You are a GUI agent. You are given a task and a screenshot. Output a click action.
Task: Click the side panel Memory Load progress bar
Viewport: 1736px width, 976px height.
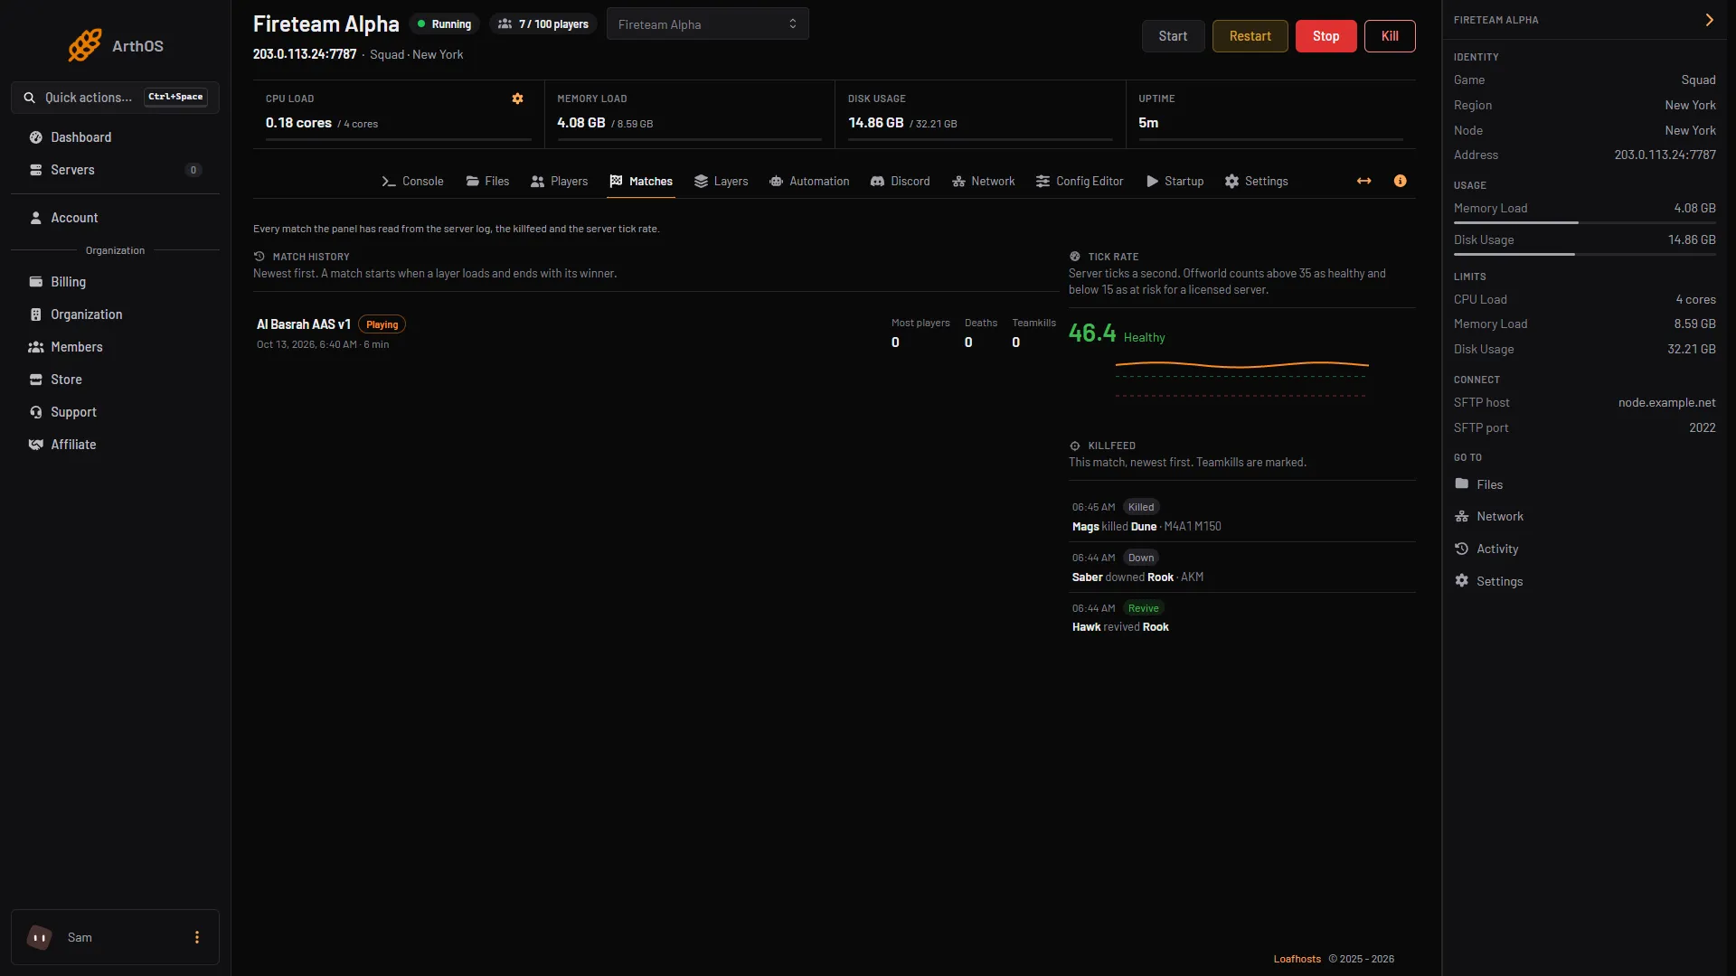coord(1585,222)
